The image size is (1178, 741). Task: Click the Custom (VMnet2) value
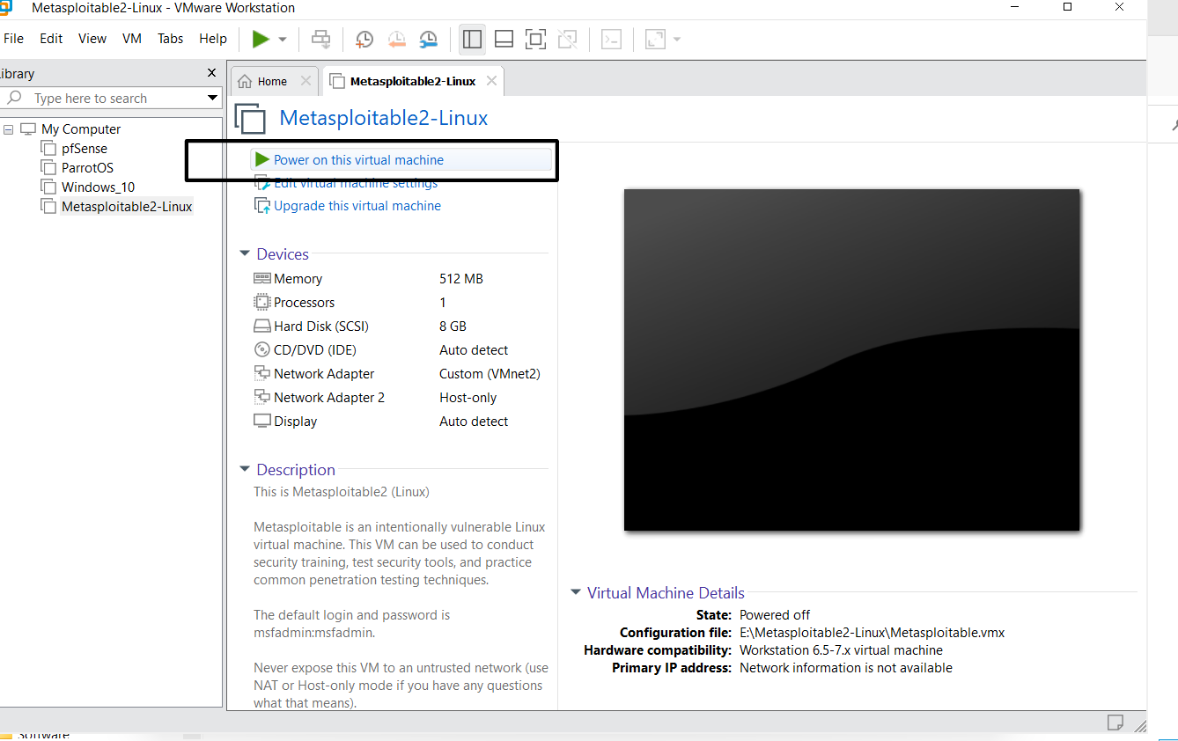(490, 374)
